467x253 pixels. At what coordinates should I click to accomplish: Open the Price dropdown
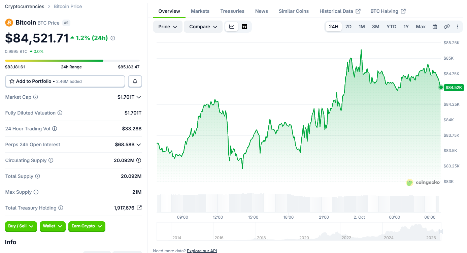pyautogui.click(x=168, y=27)
